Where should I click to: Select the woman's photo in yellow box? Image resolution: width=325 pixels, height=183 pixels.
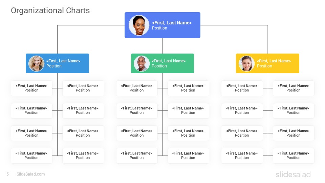click(x=246, y=63)
